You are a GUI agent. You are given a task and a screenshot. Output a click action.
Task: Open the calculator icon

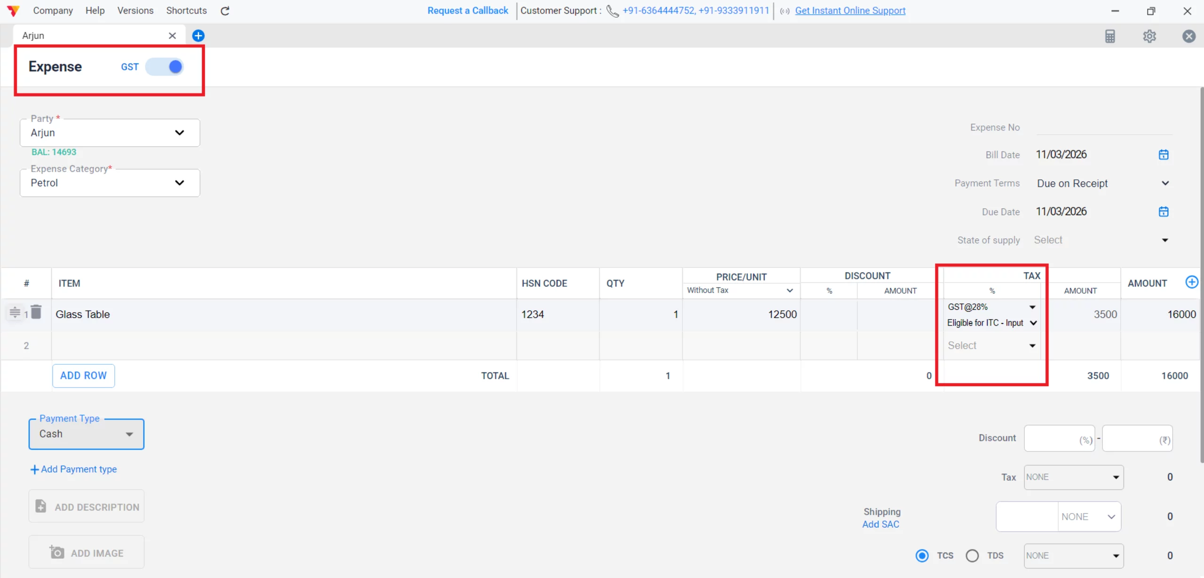(x=1110, y=36)
